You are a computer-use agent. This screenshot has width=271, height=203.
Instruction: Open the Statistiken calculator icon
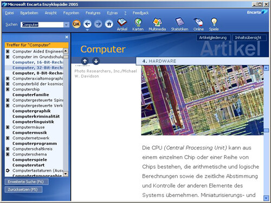click(x=179, y=24)
